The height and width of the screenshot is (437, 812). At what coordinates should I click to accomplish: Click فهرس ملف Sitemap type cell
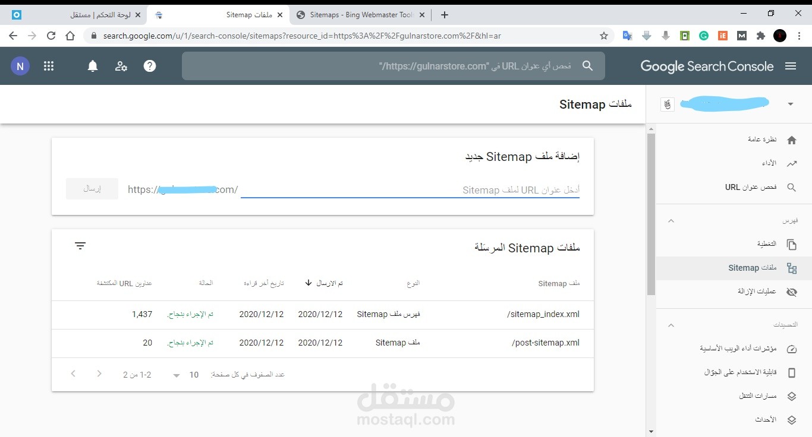click(389, 314)
